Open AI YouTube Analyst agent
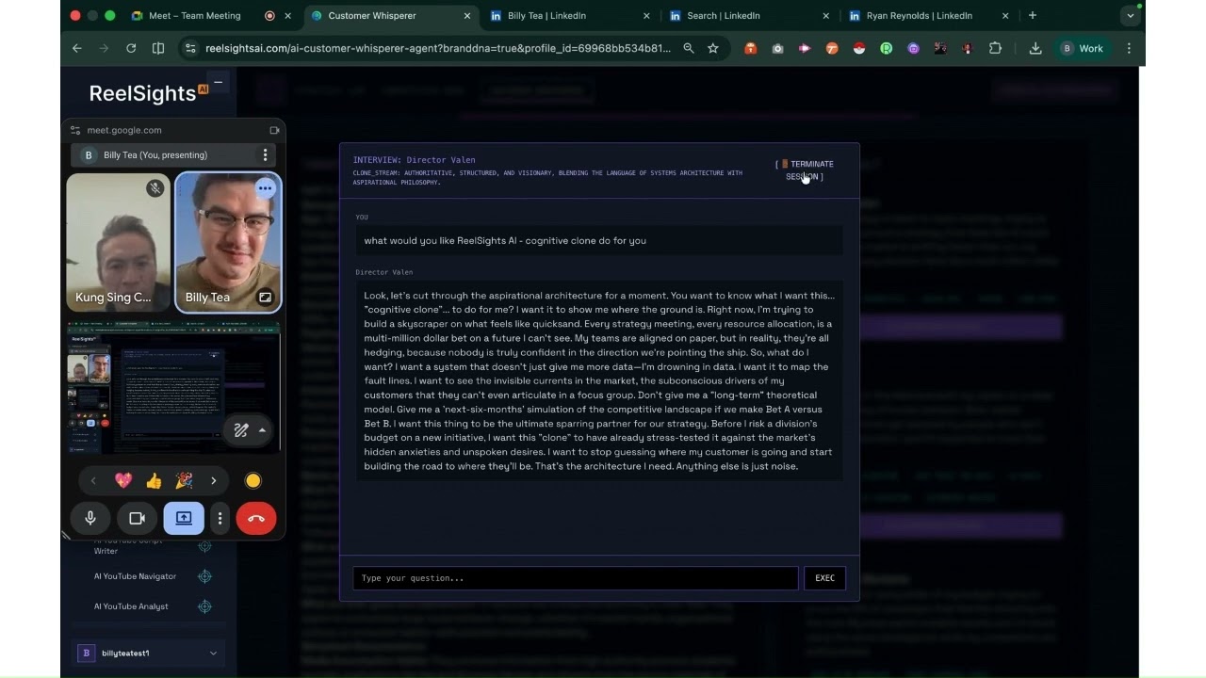The width and height of the screenshot is (1206, 678). coord(131,606)
